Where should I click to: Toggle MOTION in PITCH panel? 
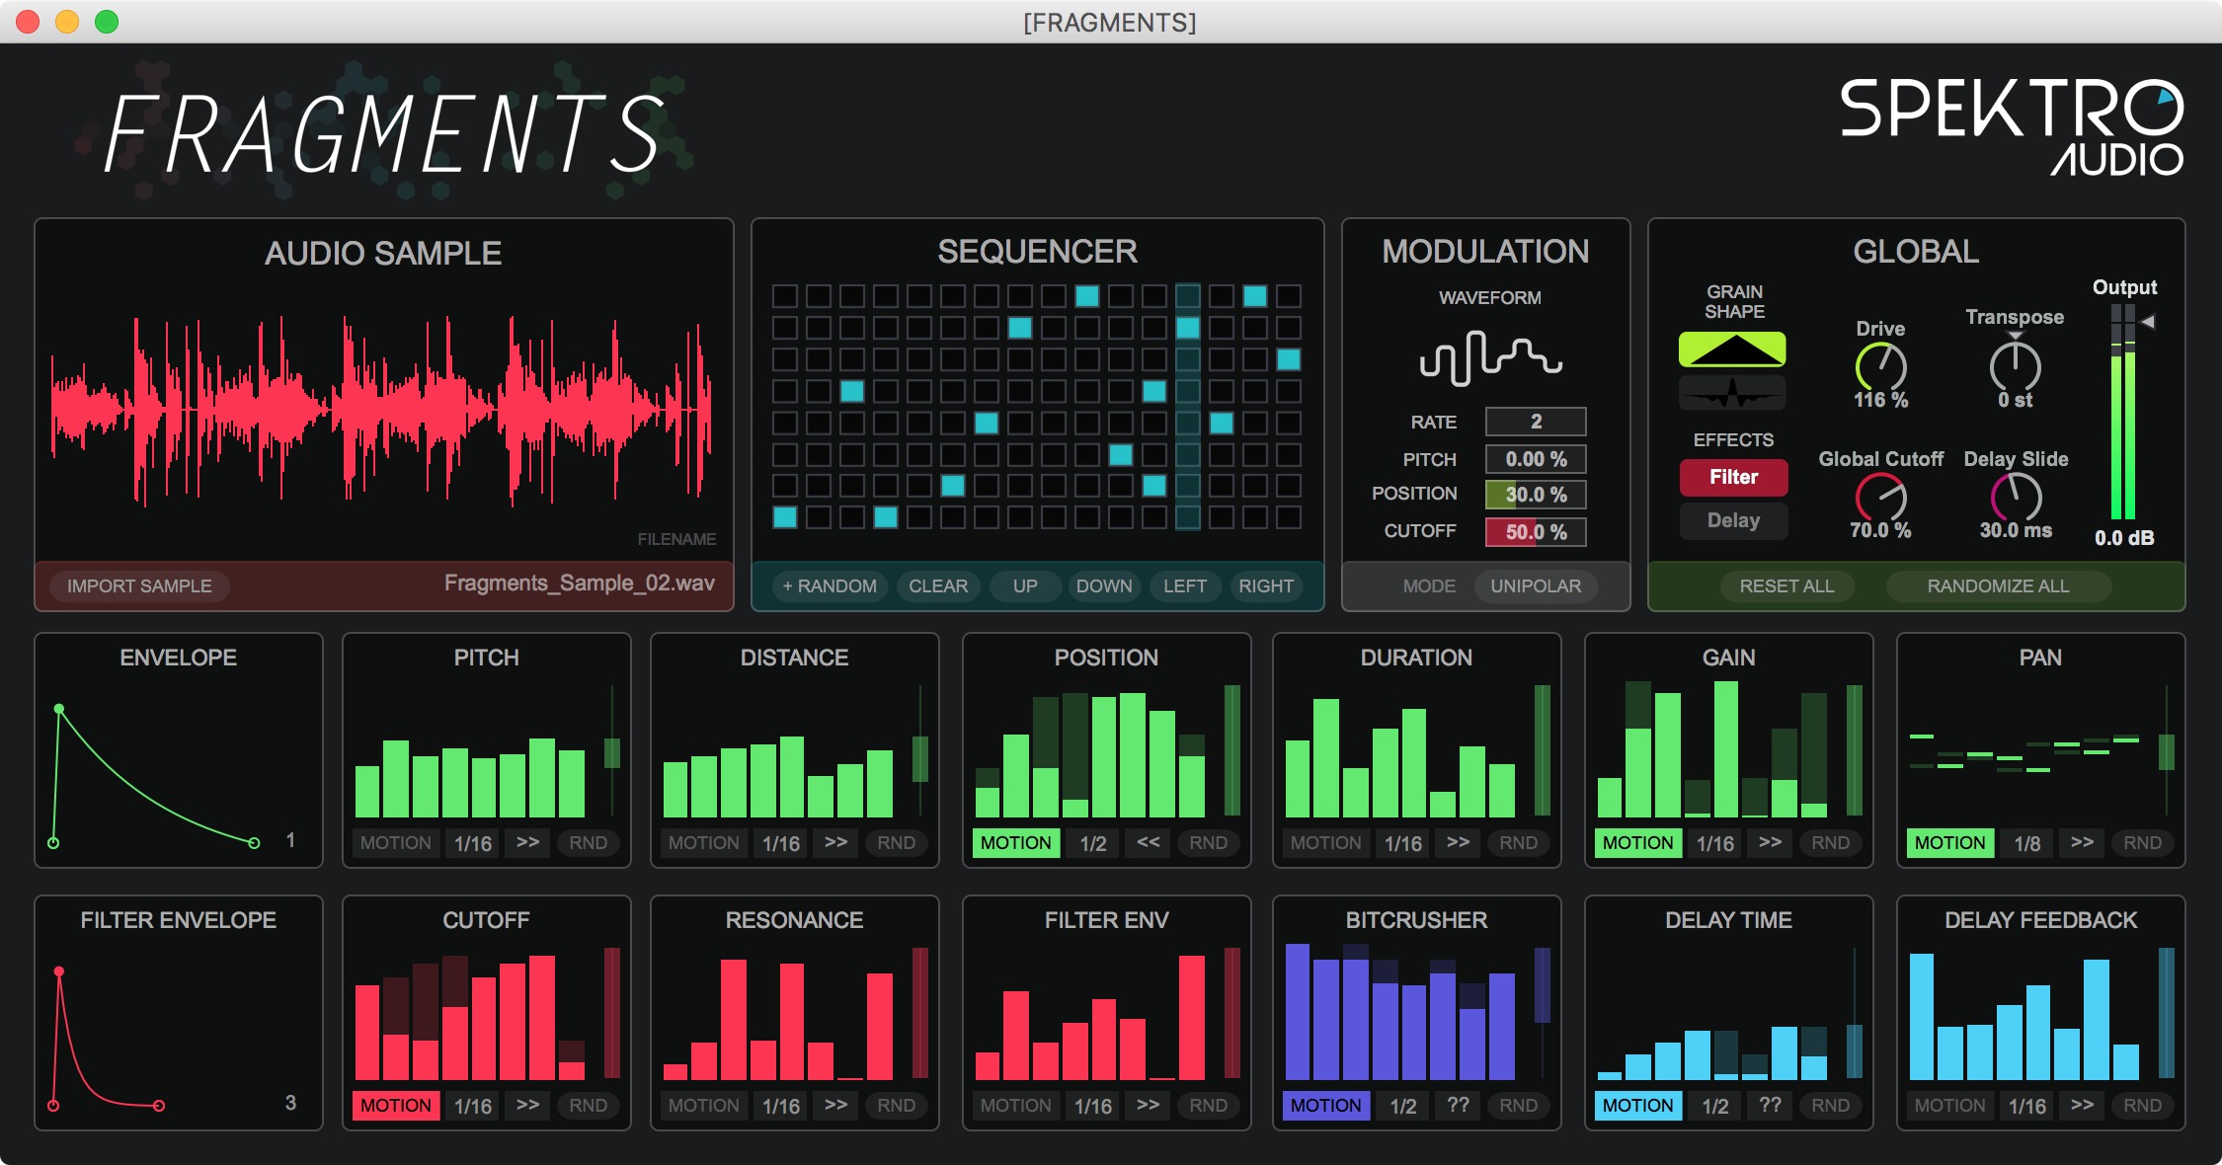tap(395, 843)
